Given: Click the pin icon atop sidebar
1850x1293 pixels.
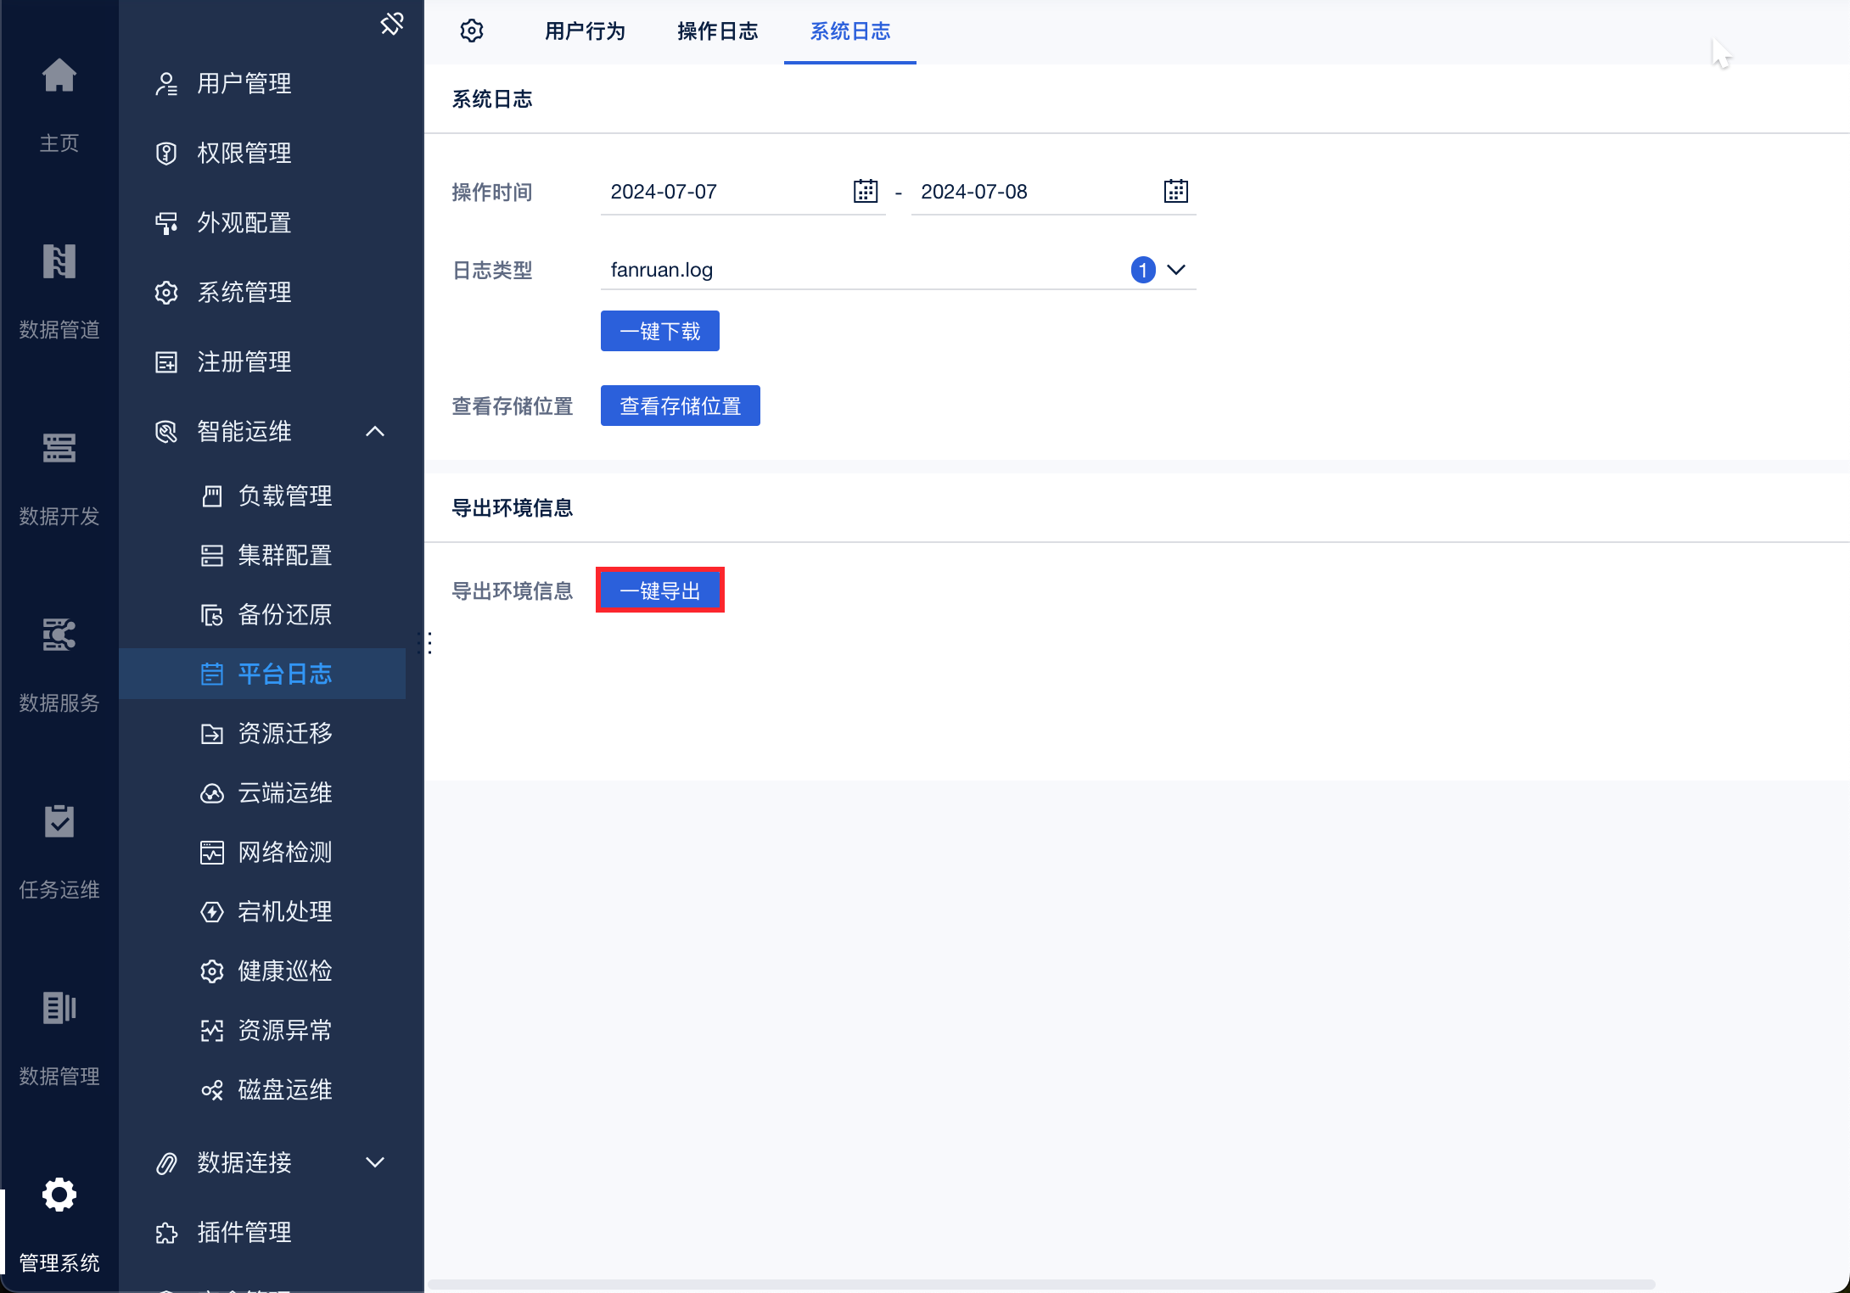Looking at the screenshot, I should [x=391, y=24].
